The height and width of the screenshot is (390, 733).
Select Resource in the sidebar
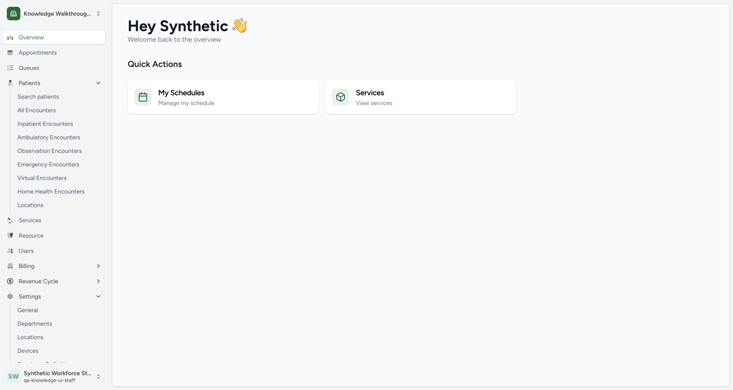click(x=54, y=235)
